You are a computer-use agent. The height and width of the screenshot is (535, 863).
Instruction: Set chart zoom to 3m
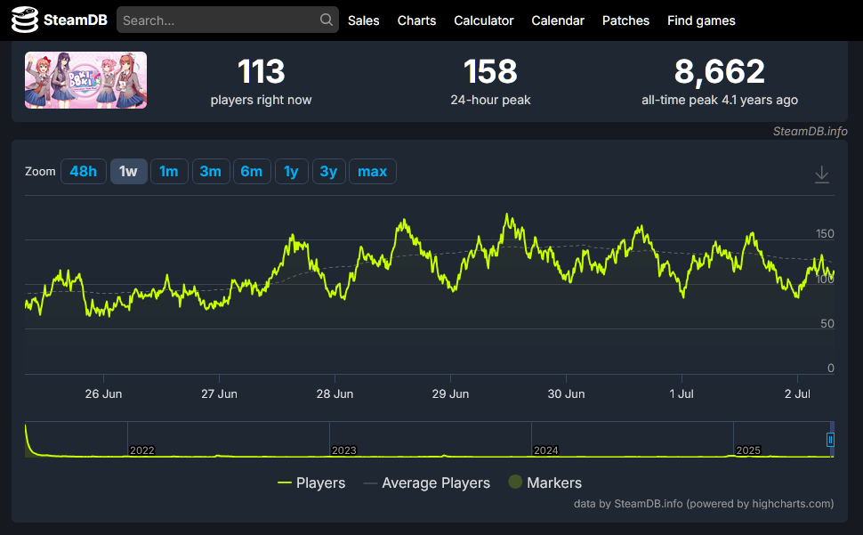211,171
